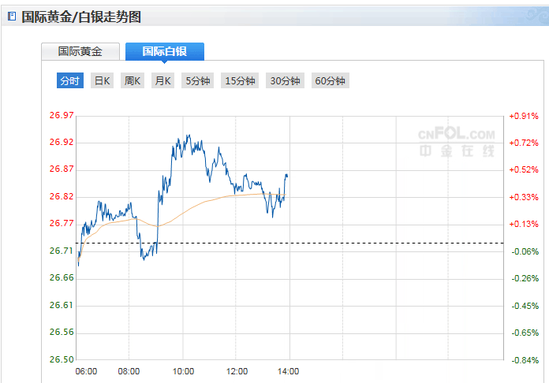Display the 月K monthly chart
Viewport: 549px width, 383px height.
pyautogui.click(x=162, y=80)
